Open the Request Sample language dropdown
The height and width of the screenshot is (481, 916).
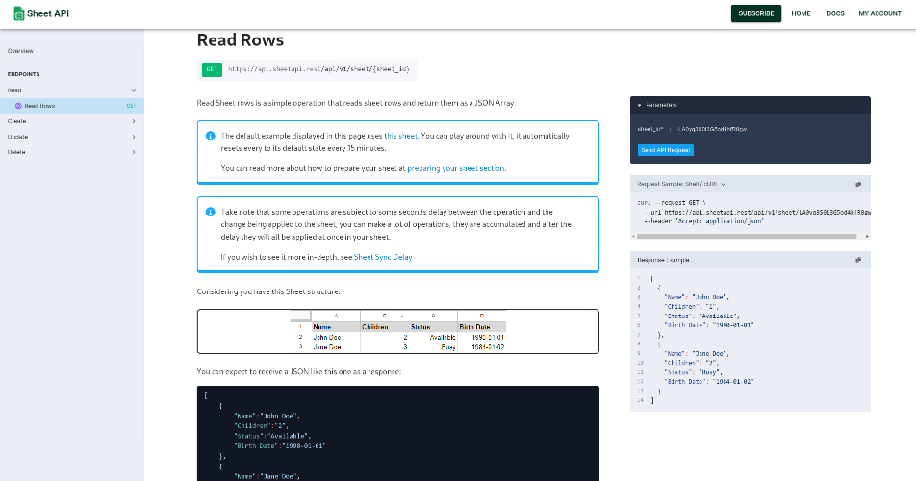681,184
